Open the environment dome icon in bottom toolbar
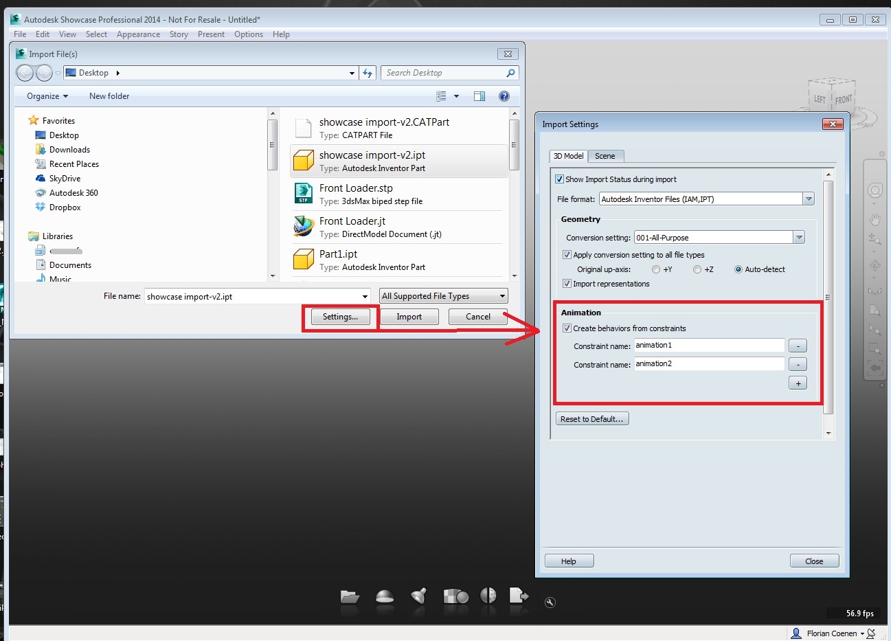This screenshot has width=891, height=641. (385, 596)
